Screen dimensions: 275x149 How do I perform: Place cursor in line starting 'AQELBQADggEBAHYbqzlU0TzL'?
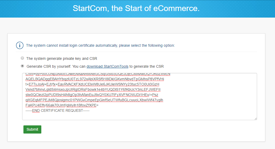(x=95, y=79)
